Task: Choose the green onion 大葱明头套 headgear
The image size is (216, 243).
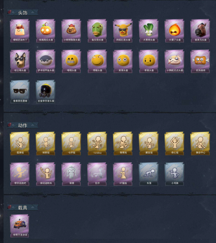Action: (149, 31)
